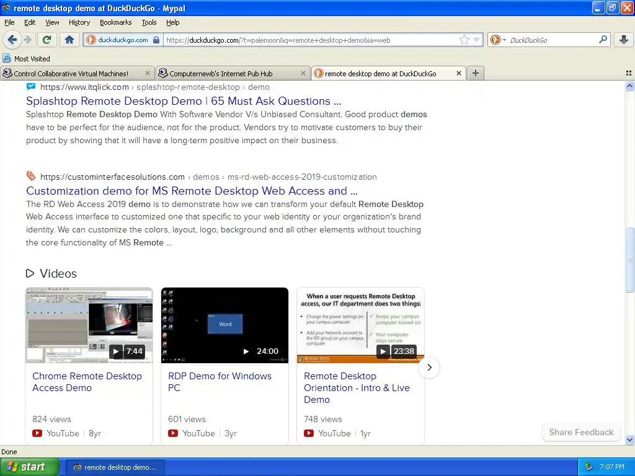The height and width of the screenshot is (476, 635).
Task: Click the page scrollbar down arrow
Action: (x=629, y=440)
